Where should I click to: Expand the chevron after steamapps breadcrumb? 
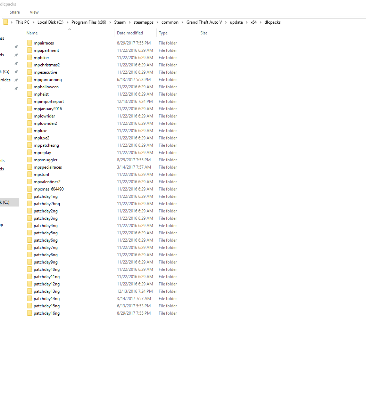point(157,22)
